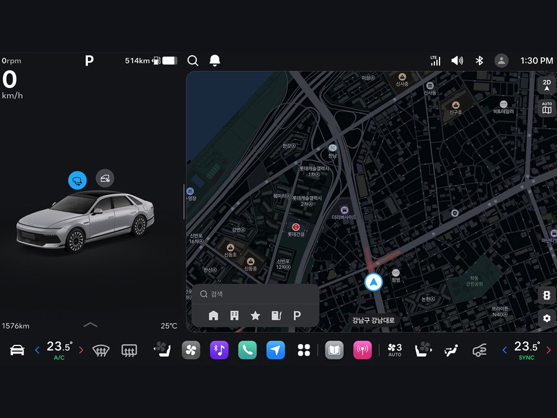
Task: Find gas stations using the fuel pump shortcut
Action: (277, 315)
